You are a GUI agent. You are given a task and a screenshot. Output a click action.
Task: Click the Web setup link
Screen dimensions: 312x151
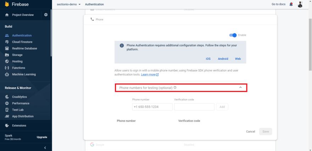(238, 59)
